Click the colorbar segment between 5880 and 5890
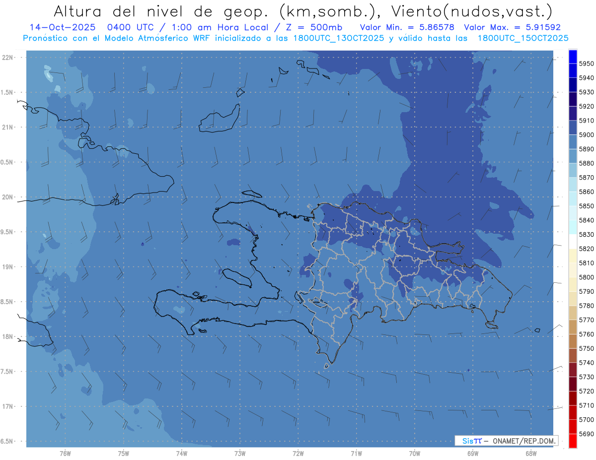 (573, 156)
